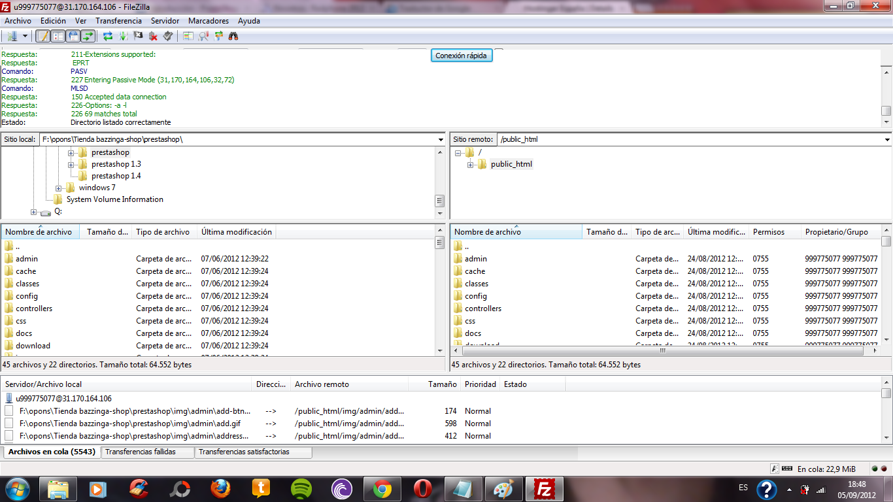Sort local list by Tipo de archivo

pos(165,232)
